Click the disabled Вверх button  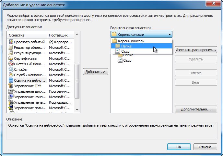(196, 73)
